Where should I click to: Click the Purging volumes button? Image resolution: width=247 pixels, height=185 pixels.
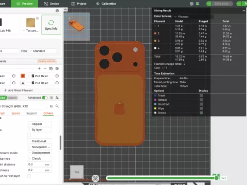coord(47,61)
